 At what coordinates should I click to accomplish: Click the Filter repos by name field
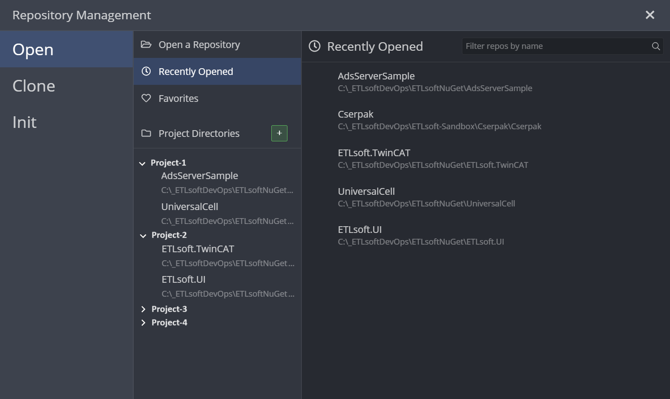[556, 46]
